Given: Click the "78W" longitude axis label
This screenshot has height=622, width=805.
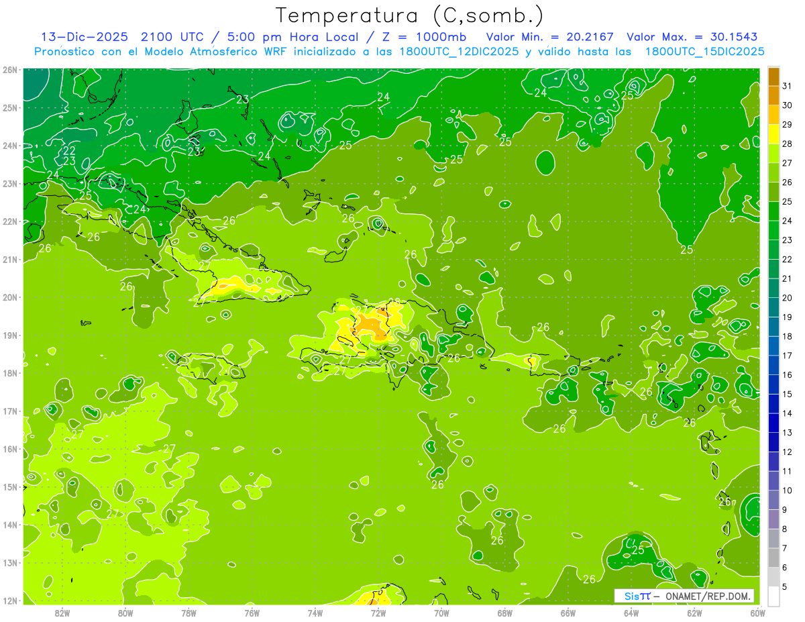Looking at the screenshot, I should (x=189, y=613).
